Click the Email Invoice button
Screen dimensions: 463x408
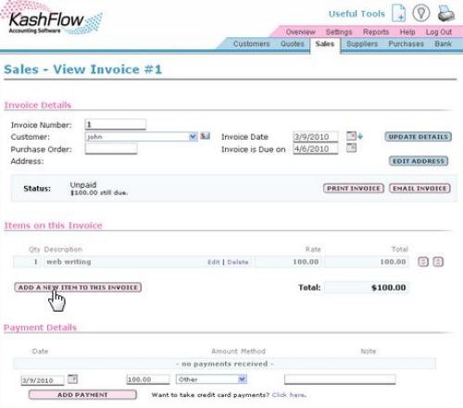pyautogui.click(x=419, y=189)
